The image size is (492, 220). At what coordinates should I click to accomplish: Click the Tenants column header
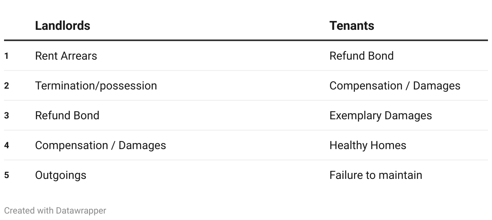[352, 26]
